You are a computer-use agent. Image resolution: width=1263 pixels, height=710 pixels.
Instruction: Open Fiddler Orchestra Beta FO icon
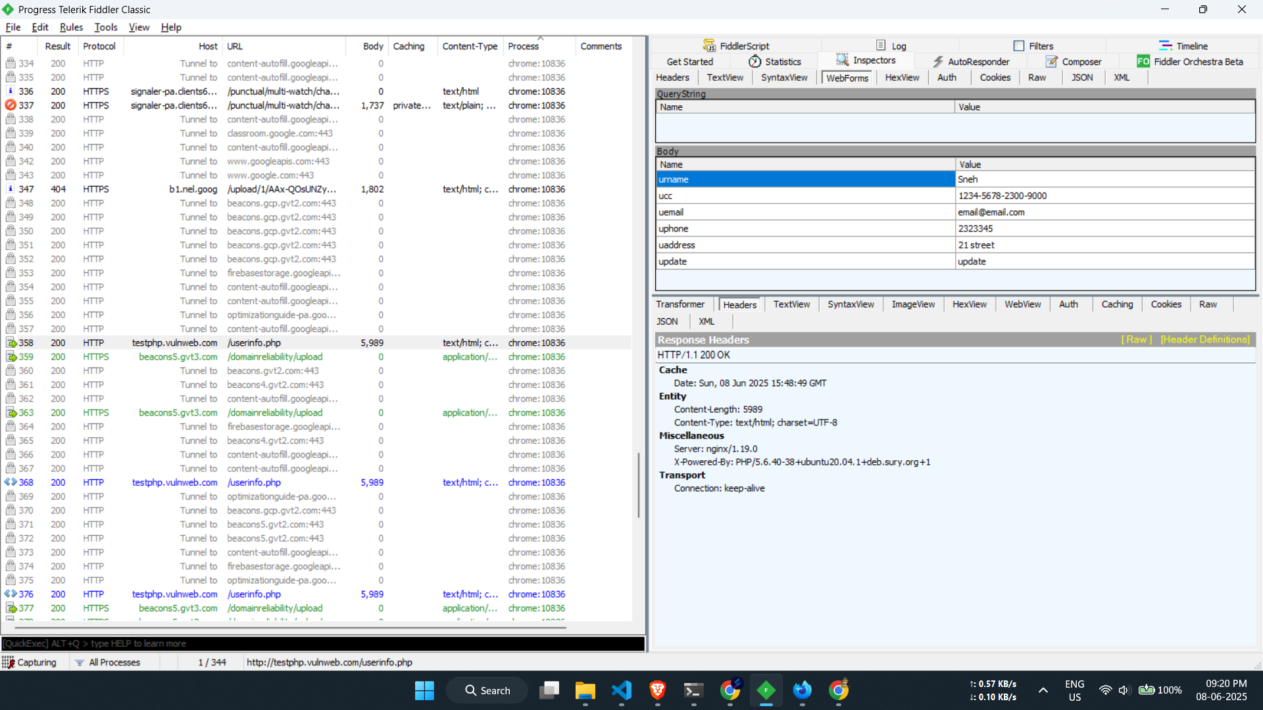[x=1143, y=62]
